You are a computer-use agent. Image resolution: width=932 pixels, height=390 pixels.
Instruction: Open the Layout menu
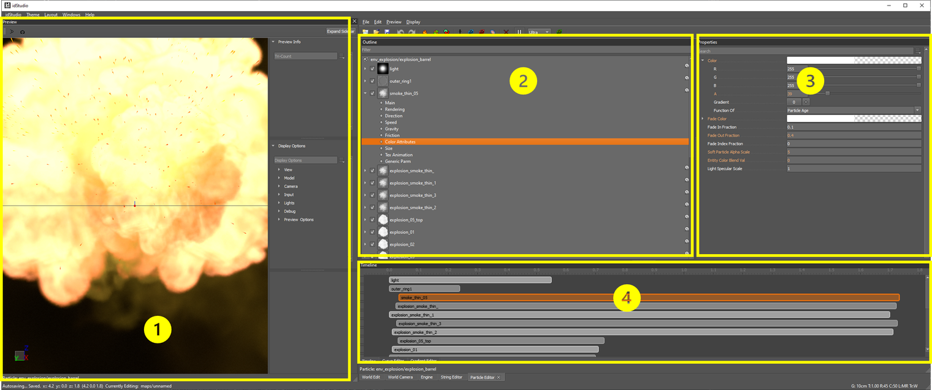(x=51, y=15)
